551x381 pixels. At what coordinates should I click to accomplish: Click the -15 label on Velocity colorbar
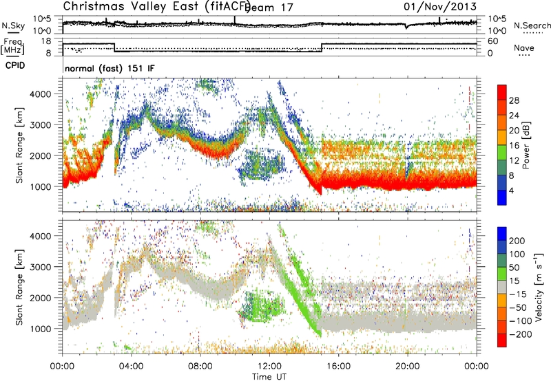518,294
